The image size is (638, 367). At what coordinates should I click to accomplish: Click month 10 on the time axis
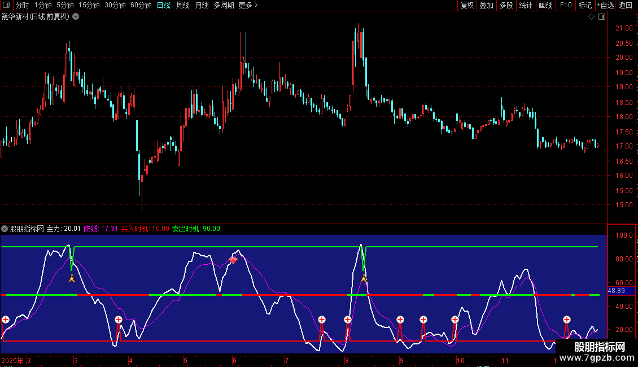pos(461,360)
